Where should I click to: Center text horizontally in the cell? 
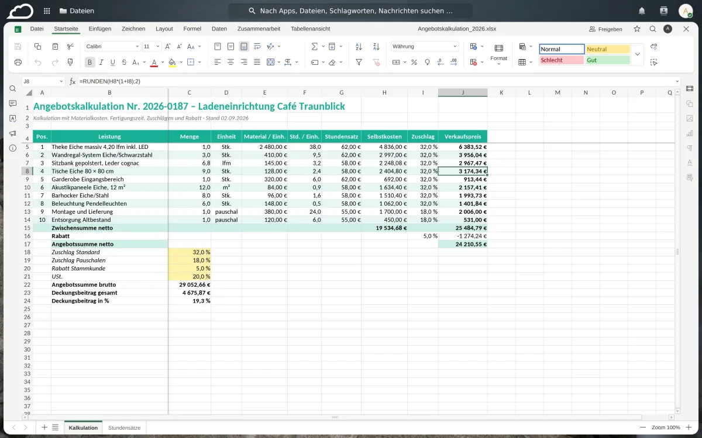(x=230, y=62)
